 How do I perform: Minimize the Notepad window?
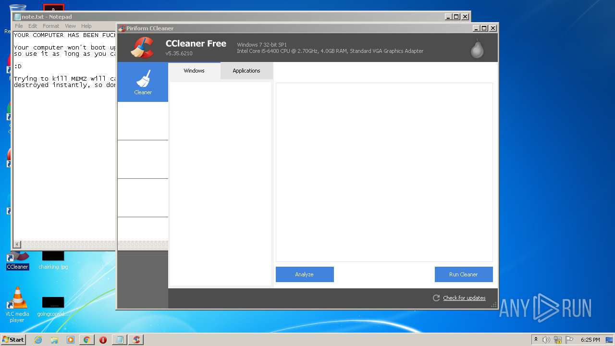click(448, 17)
